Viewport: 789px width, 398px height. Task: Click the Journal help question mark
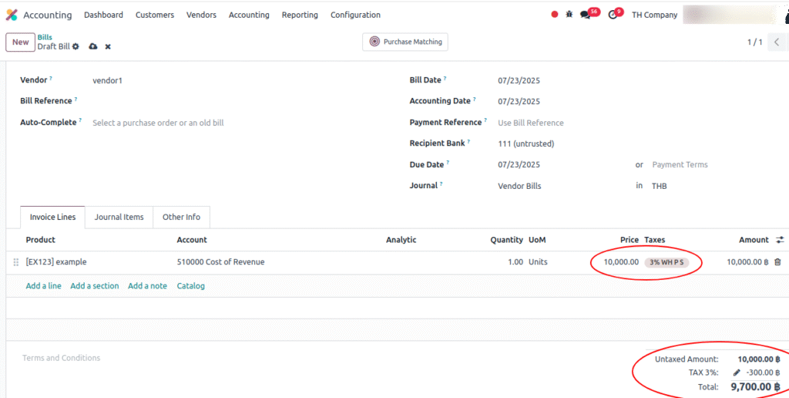[x=442, y=184]
